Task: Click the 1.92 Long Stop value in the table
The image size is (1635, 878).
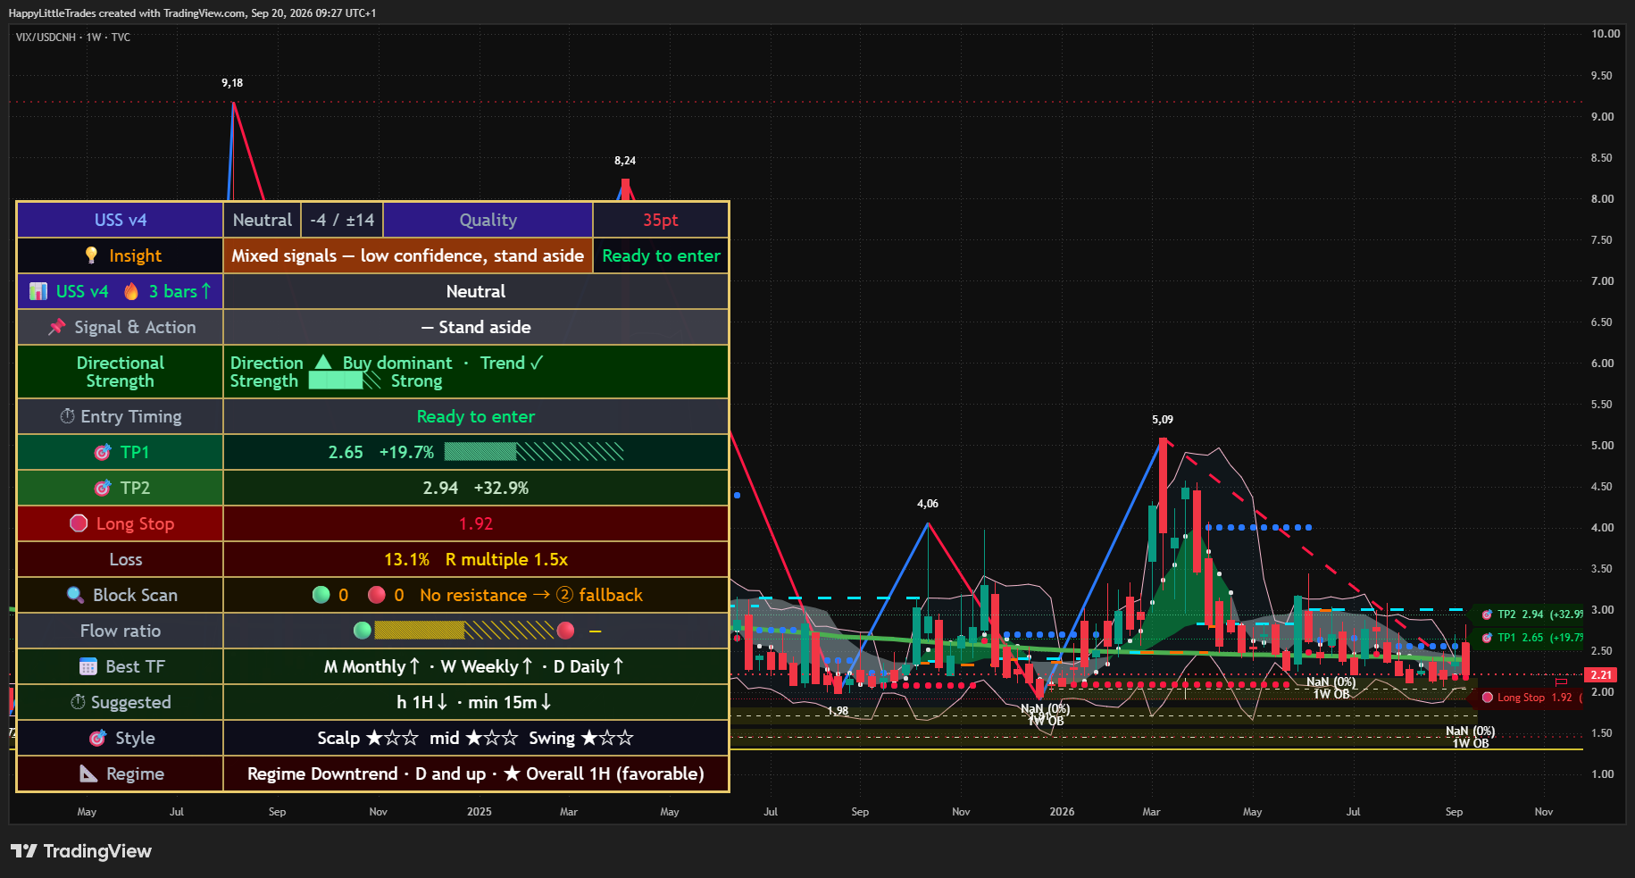Action: [476, 523]
